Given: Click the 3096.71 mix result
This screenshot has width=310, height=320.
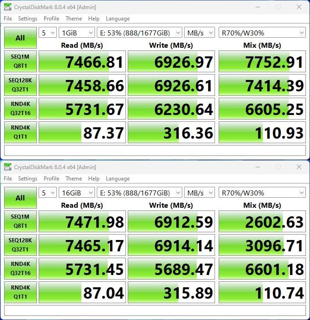Looking at the screenshot, I should tap(262, 245).
